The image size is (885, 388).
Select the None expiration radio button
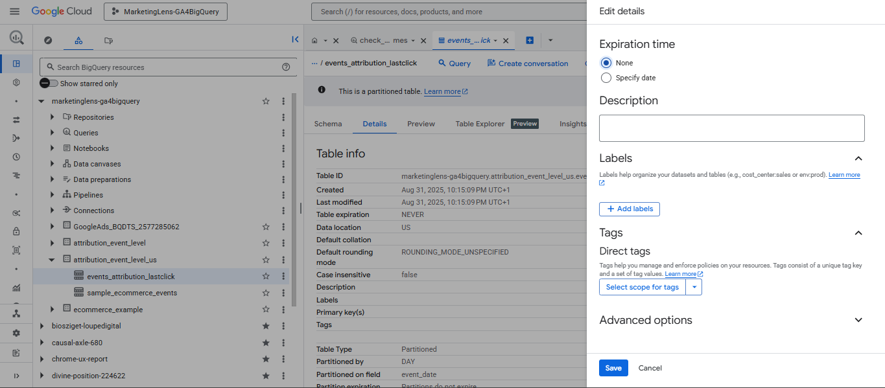click(606, 62)
